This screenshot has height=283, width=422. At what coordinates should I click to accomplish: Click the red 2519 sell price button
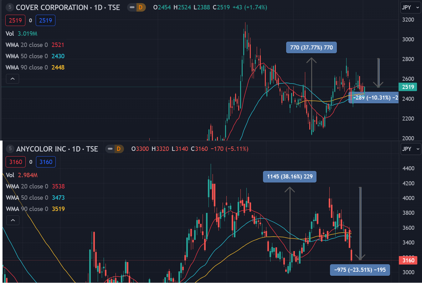[x=15, y=20]
